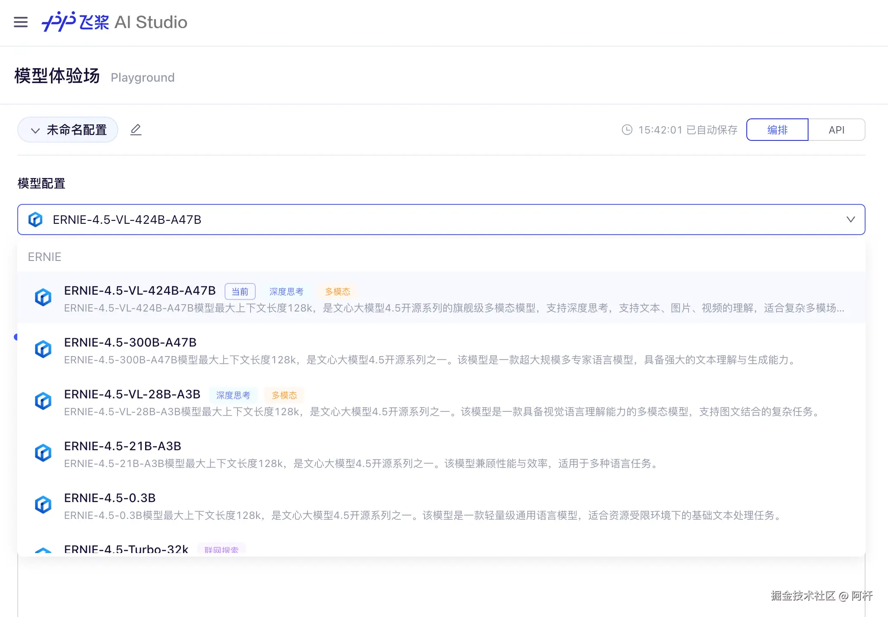Switch to the API tab
888x617 pixels.
pos(836,130)
